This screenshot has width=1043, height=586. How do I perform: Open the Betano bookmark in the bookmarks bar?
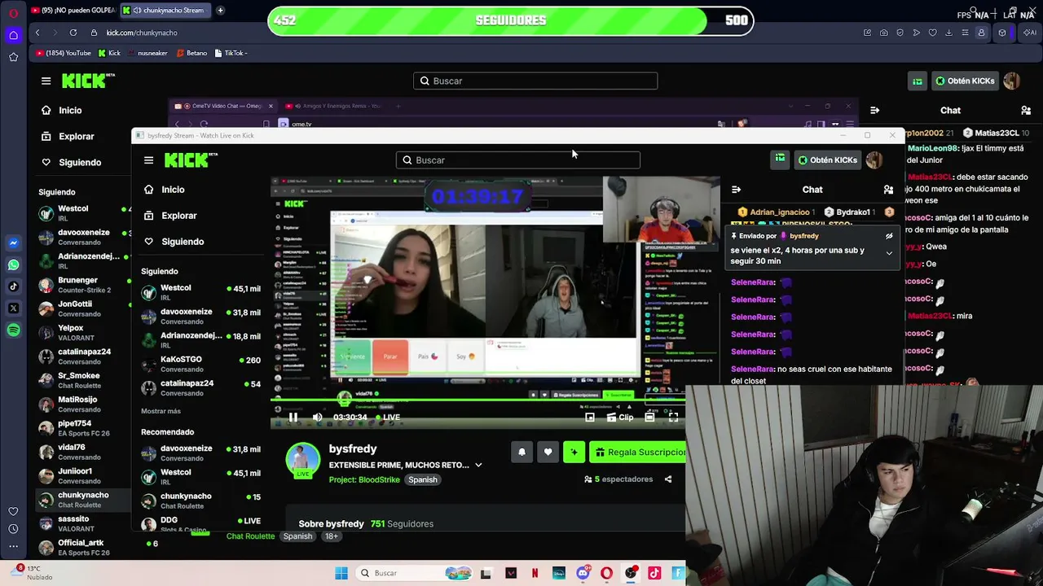click(x=192, y=53)
